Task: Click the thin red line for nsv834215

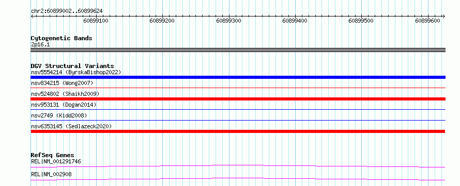Action: [238, 88]
